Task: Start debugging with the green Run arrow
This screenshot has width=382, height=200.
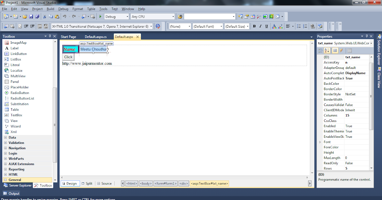Action: pyautogui.click(x=101, y=17)
